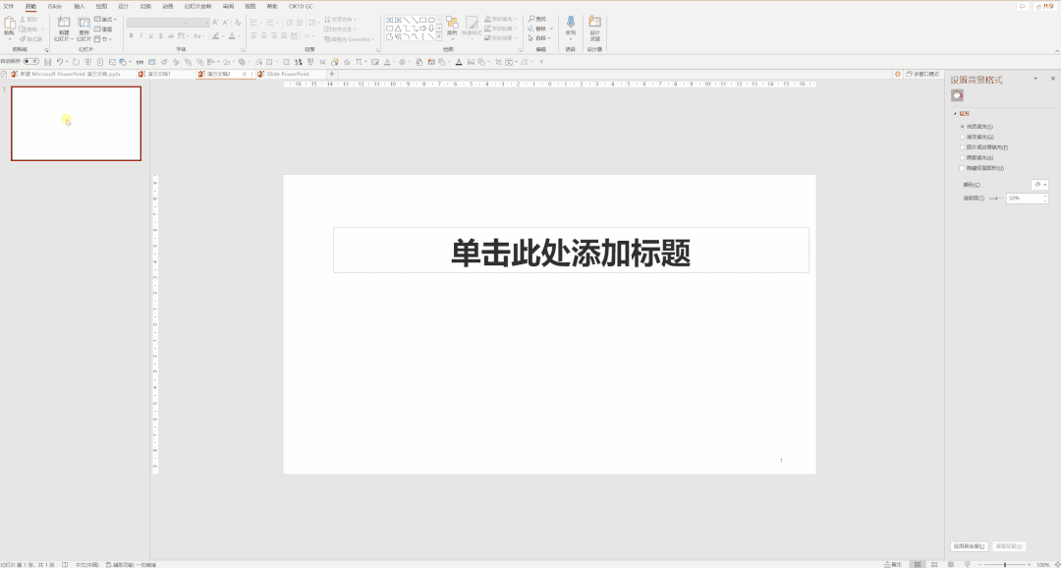Open the fill Color dropdown in pane
This screenshot has height=568, width=1061.
(x=1039, y=184)
